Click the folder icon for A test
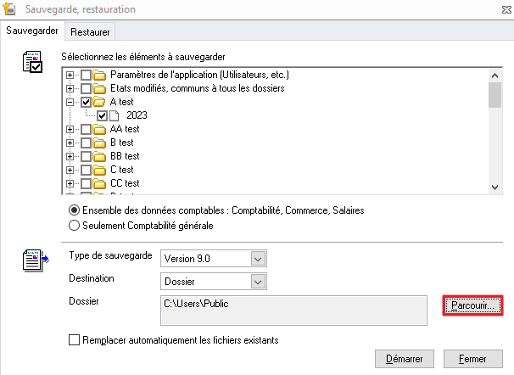Viewport: 514px width, 375px height. (100, 102)
